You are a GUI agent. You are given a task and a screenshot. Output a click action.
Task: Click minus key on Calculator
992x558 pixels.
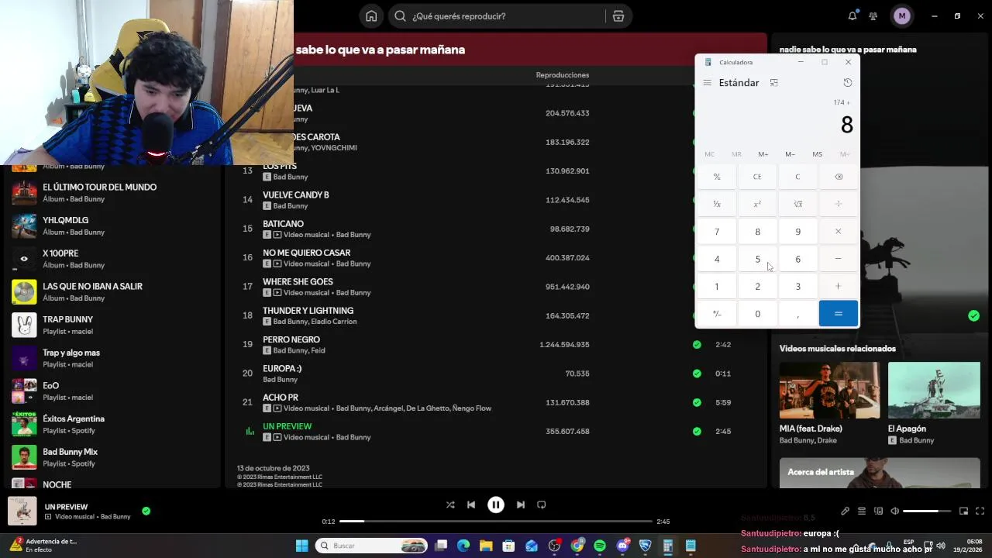pos(838,259)
